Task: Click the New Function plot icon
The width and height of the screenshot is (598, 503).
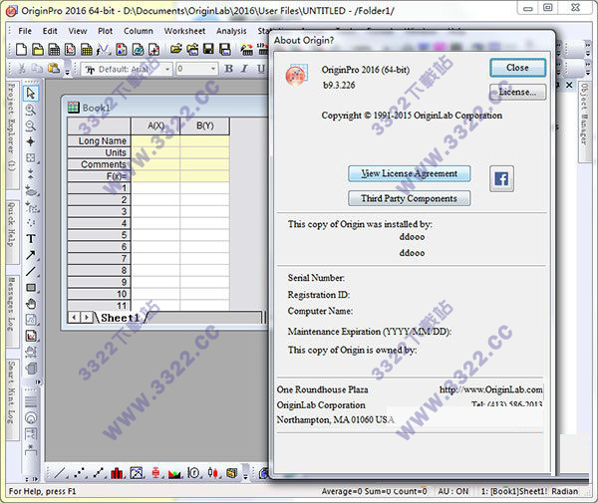Action: tap(104, 49)
